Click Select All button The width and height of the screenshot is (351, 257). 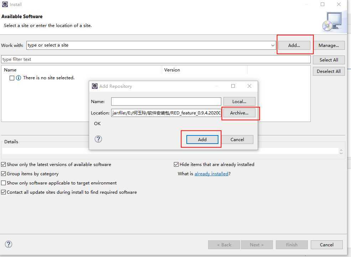[329, 60]
